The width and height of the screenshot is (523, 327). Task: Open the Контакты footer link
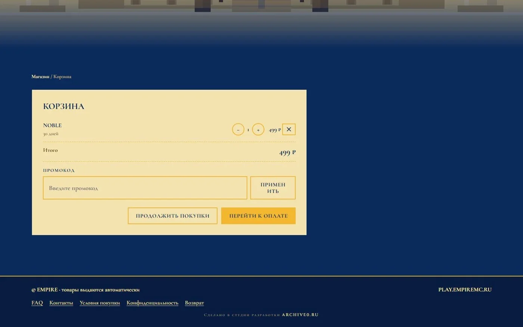(x=61, y=303)
